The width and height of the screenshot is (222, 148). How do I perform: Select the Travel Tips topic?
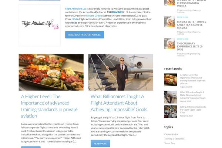(169, 143)
